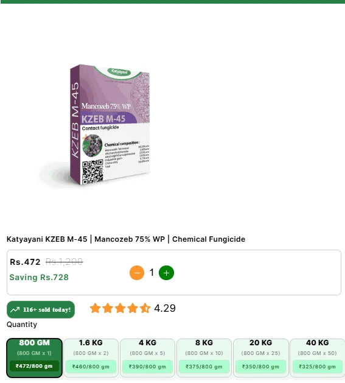Click the ₹325/800 gm price label
Screen dimensions: 345x383
(318, 367)
